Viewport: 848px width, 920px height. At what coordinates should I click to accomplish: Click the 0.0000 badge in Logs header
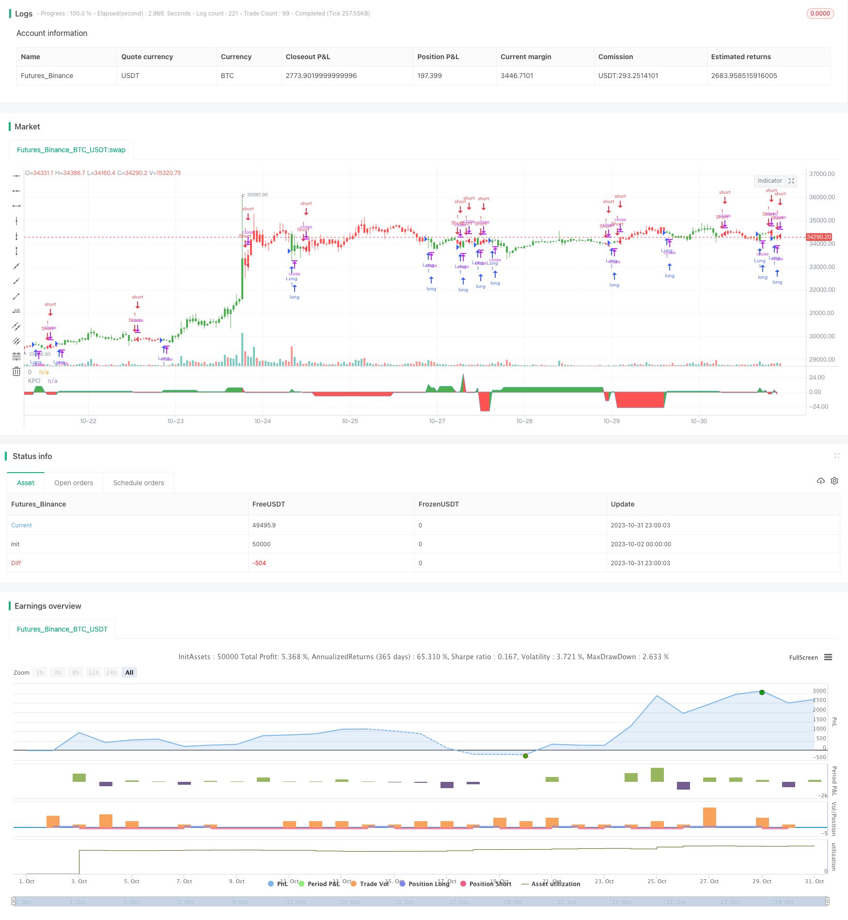tap(820, 14)
